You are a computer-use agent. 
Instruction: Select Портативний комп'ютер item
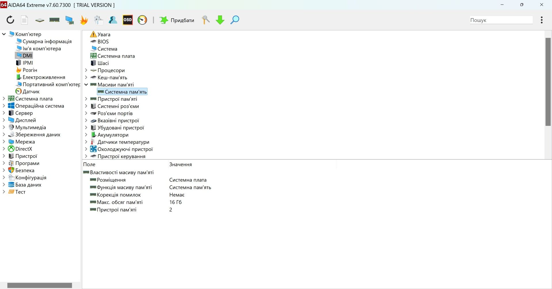pyautogui.click(x=51, y=84)
